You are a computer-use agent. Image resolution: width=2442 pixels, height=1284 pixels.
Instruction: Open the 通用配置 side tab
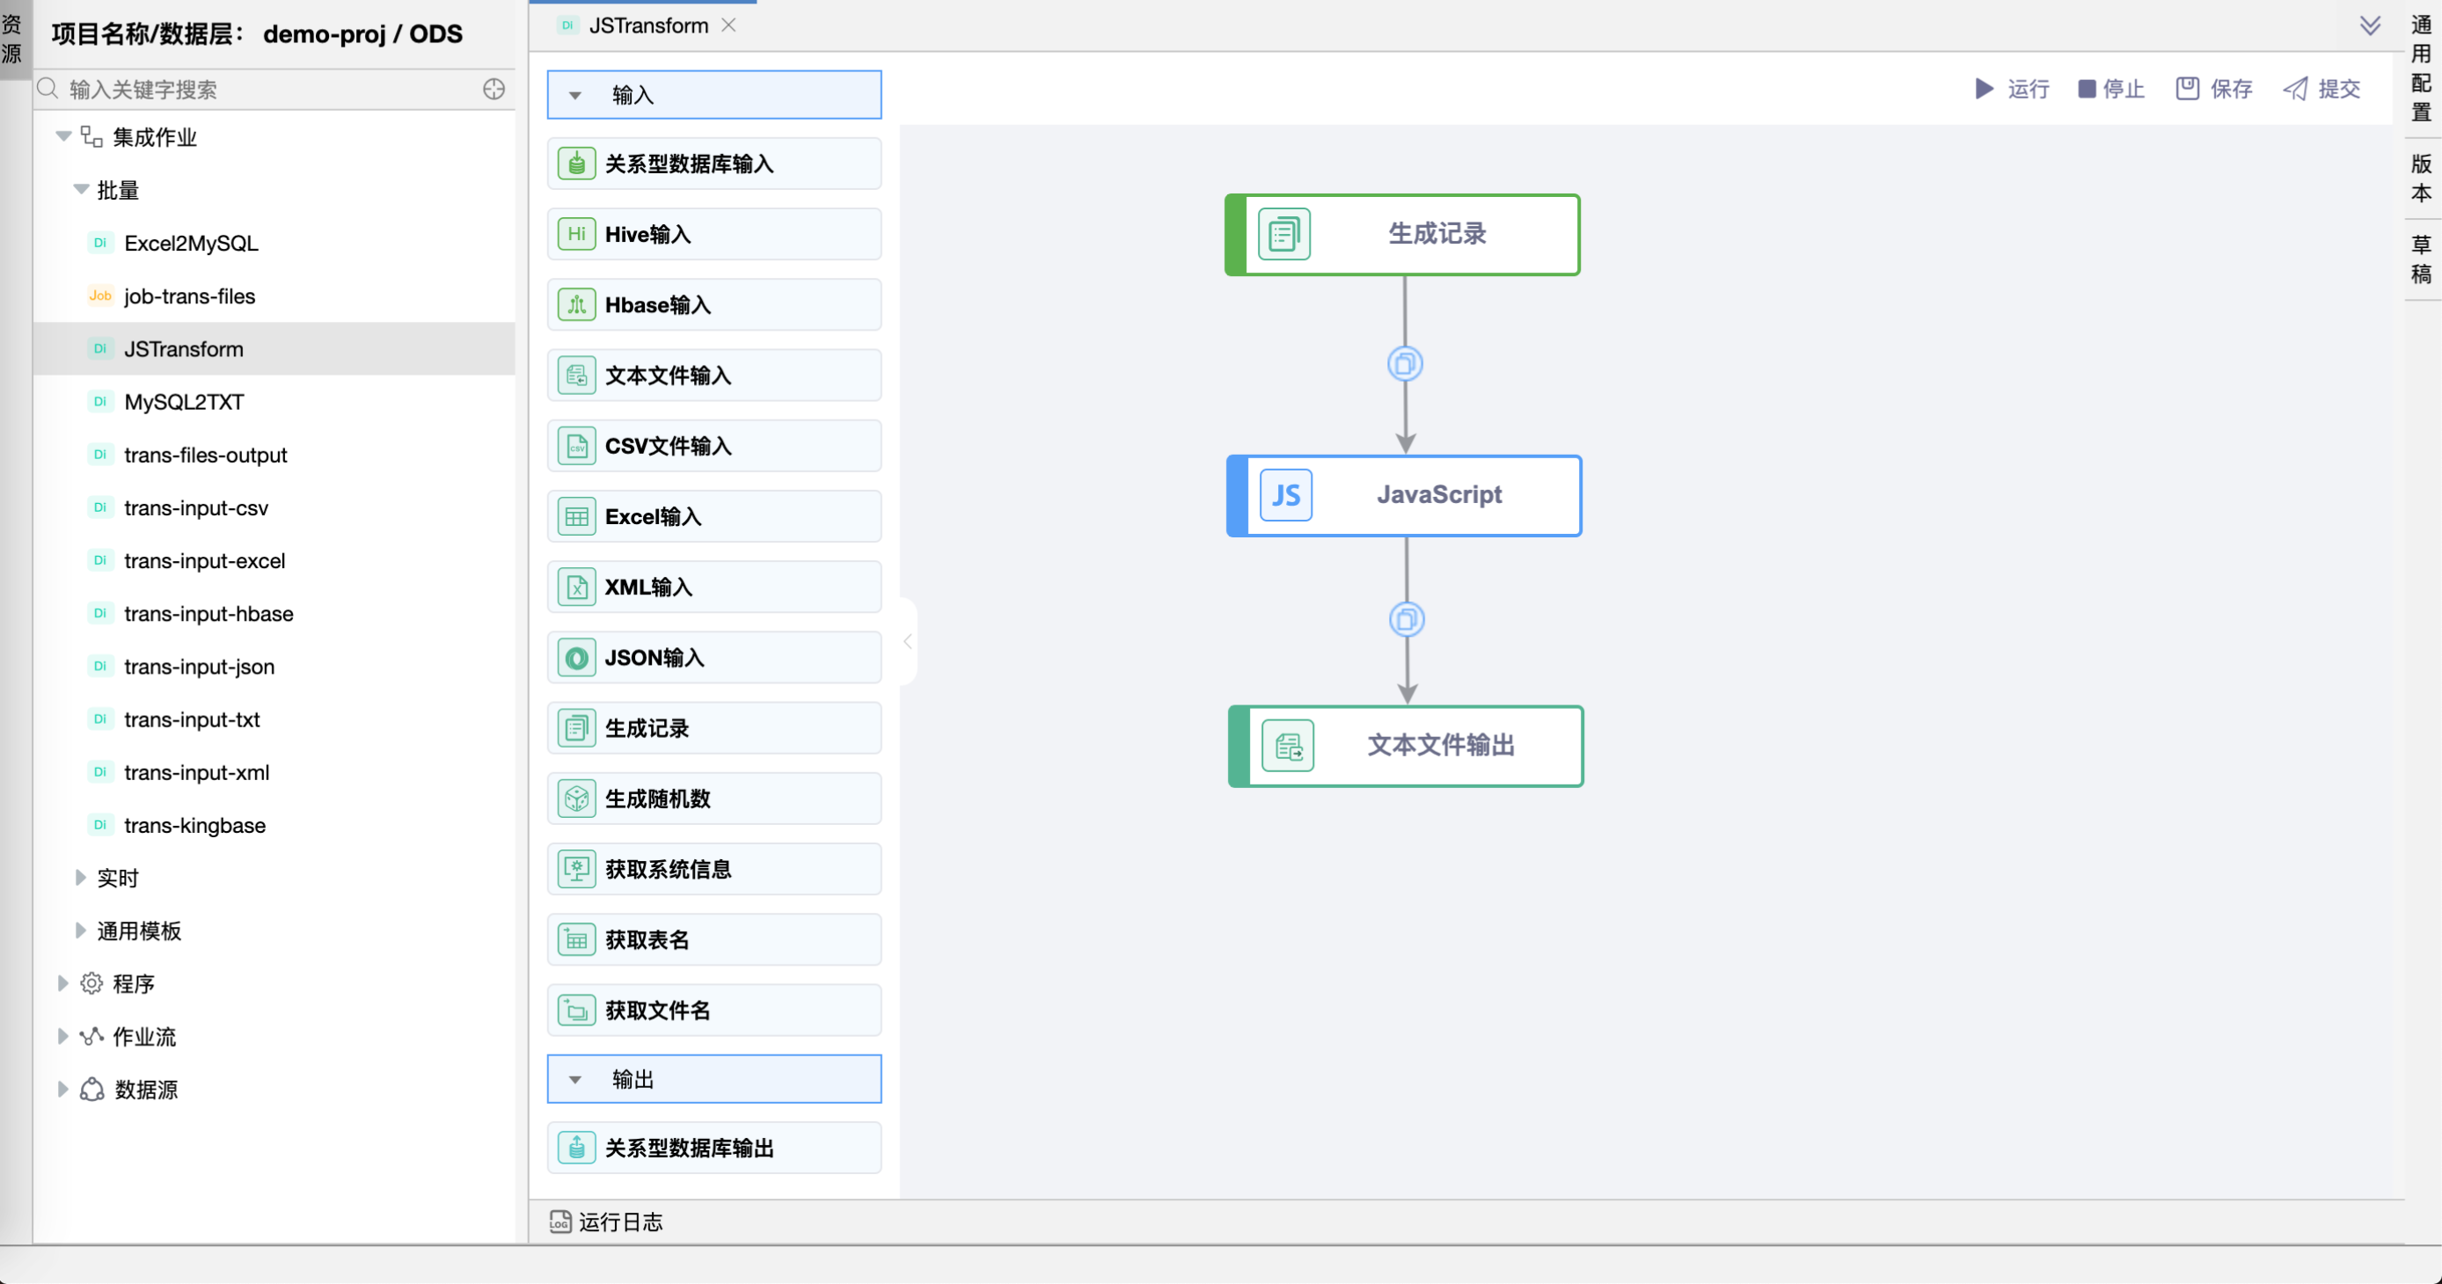(2421, 69)
